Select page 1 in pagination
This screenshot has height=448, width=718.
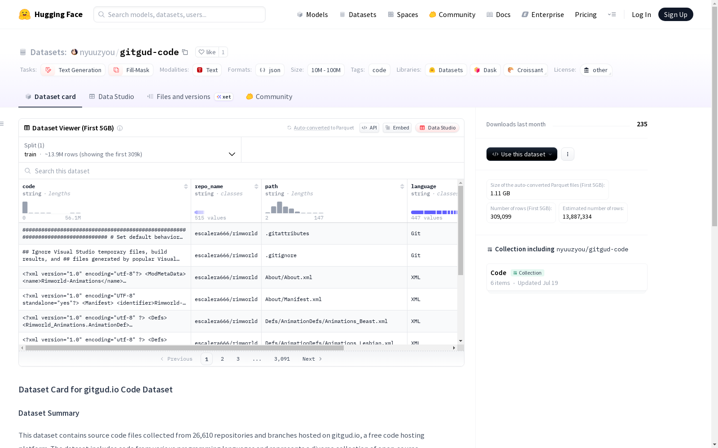pyautogui.click(x=206, y=359)
